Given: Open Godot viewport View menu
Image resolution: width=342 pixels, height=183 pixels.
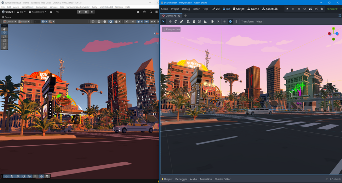Looking at the screenshot, I should (x=259, y=21).
